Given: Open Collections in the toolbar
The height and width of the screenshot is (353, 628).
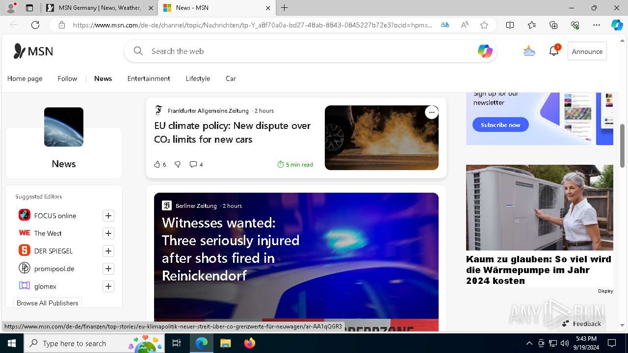Looking at the screenshot, I should pyautogui.click(x=553, y=25).
